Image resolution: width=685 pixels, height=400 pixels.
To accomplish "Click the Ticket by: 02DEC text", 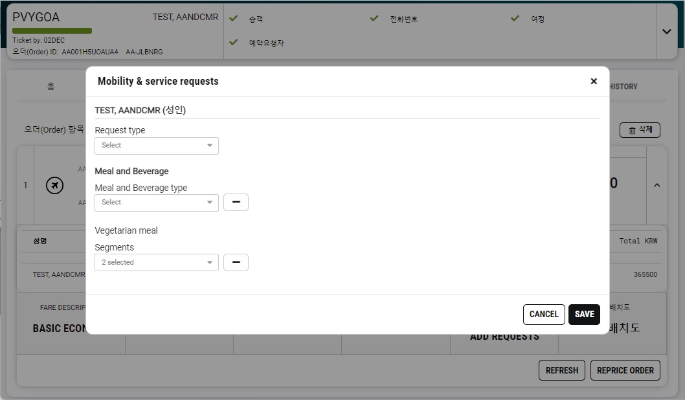I will tap(38, 40).
